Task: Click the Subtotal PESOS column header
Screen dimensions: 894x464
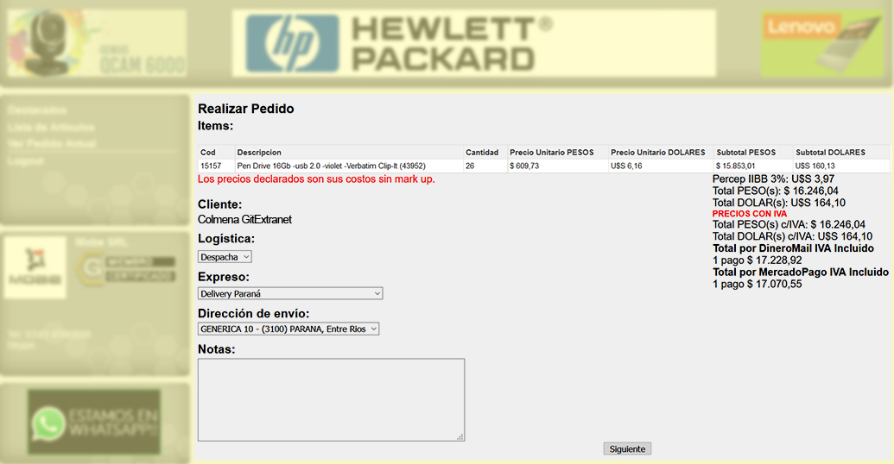Action: 745,153
